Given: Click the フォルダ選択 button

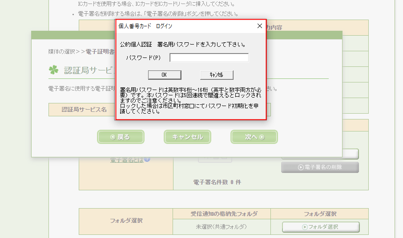Looking at the screenshot, I should pos(320,227).
